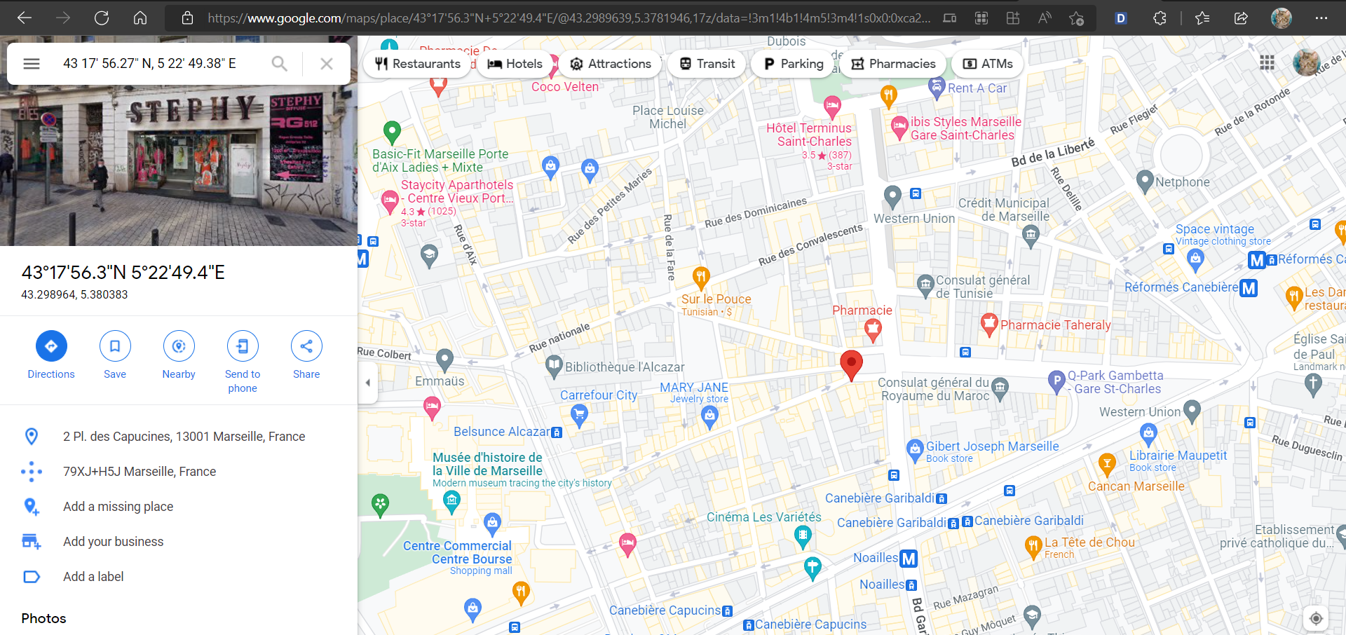Click the Directions button
This screenshot has width=1346, height=635.
tap(51, 355)
